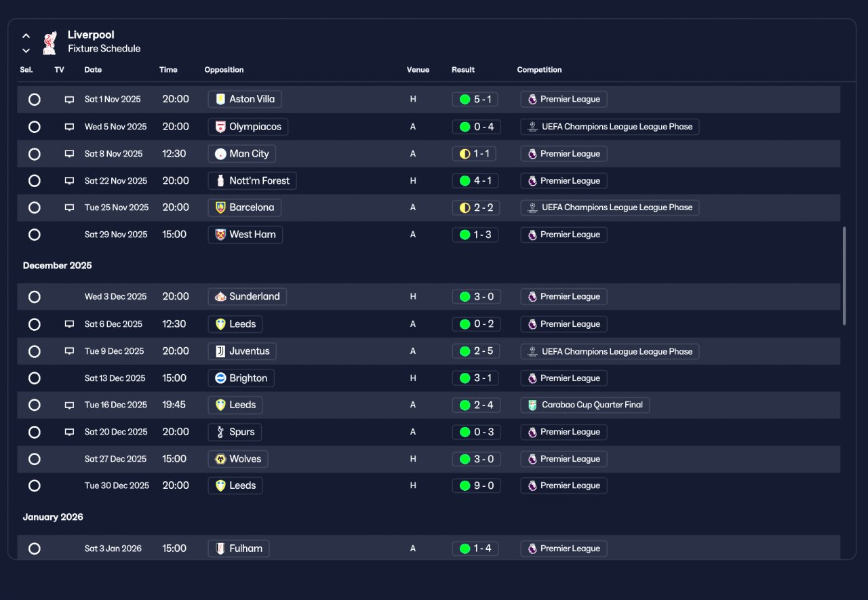Open the 2 - 5 Juventus result
This screenshot has width=868, height=600.
(x=477, y=351)
